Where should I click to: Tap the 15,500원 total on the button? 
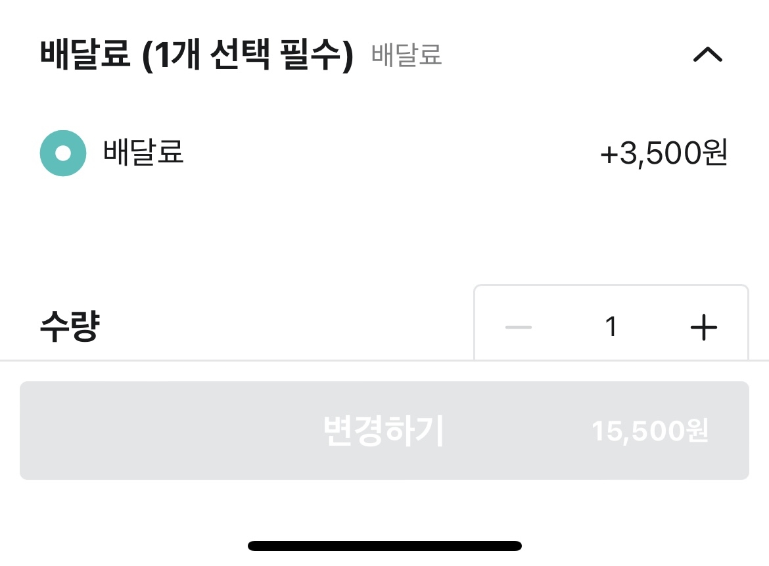tap(649, 431)
